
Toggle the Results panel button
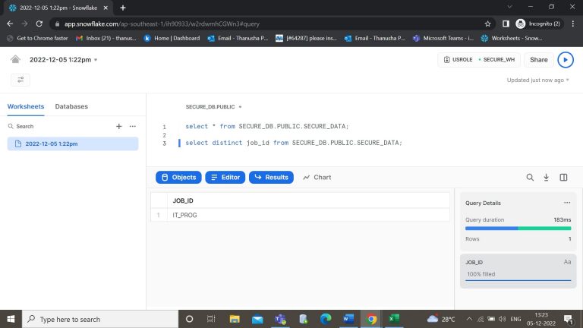270,177
